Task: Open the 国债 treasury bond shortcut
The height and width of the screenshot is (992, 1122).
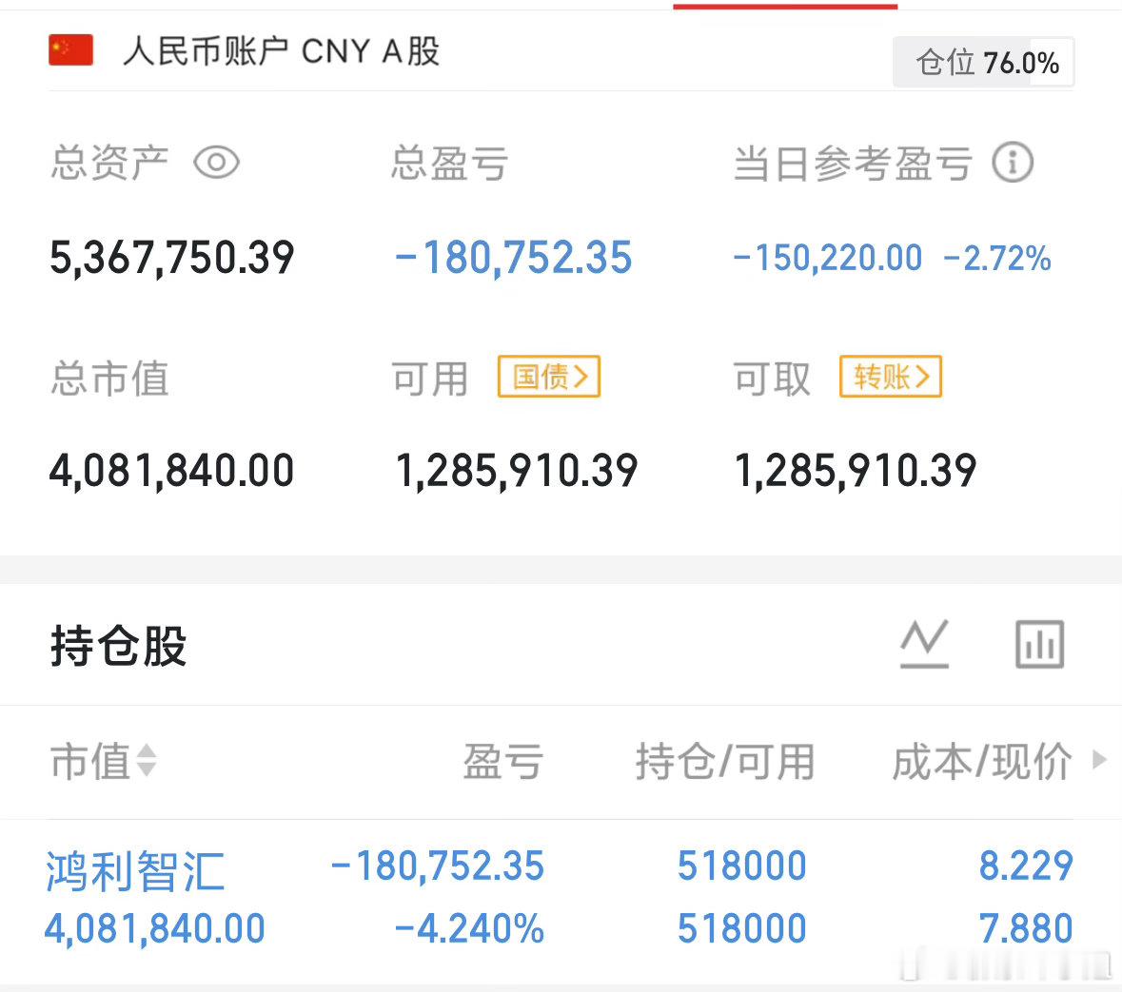Action: coord(549,377)
